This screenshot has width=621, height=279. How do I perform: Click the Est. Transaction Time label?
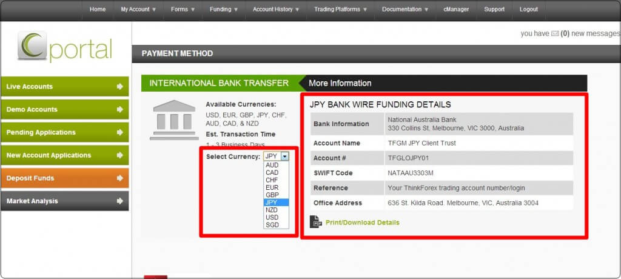pos(240,135)
